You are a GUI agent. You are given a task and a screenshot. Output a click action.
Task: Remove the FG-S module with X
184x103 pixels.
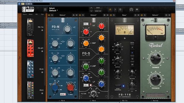[108, 15]
